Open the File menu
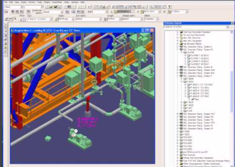 click(6, 2)
